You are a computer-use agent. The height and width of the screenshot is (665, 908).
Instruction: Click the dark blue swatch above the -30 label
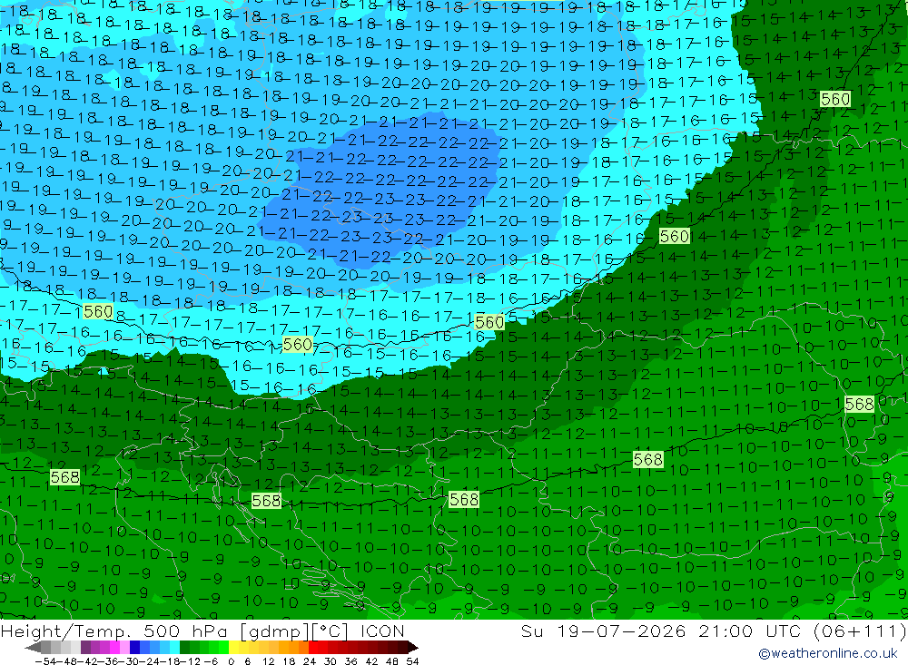click(x=135, y=647)
